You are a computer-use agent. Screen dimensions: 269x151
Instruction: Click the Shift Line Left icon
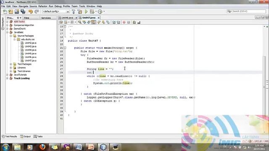[114, 22]
